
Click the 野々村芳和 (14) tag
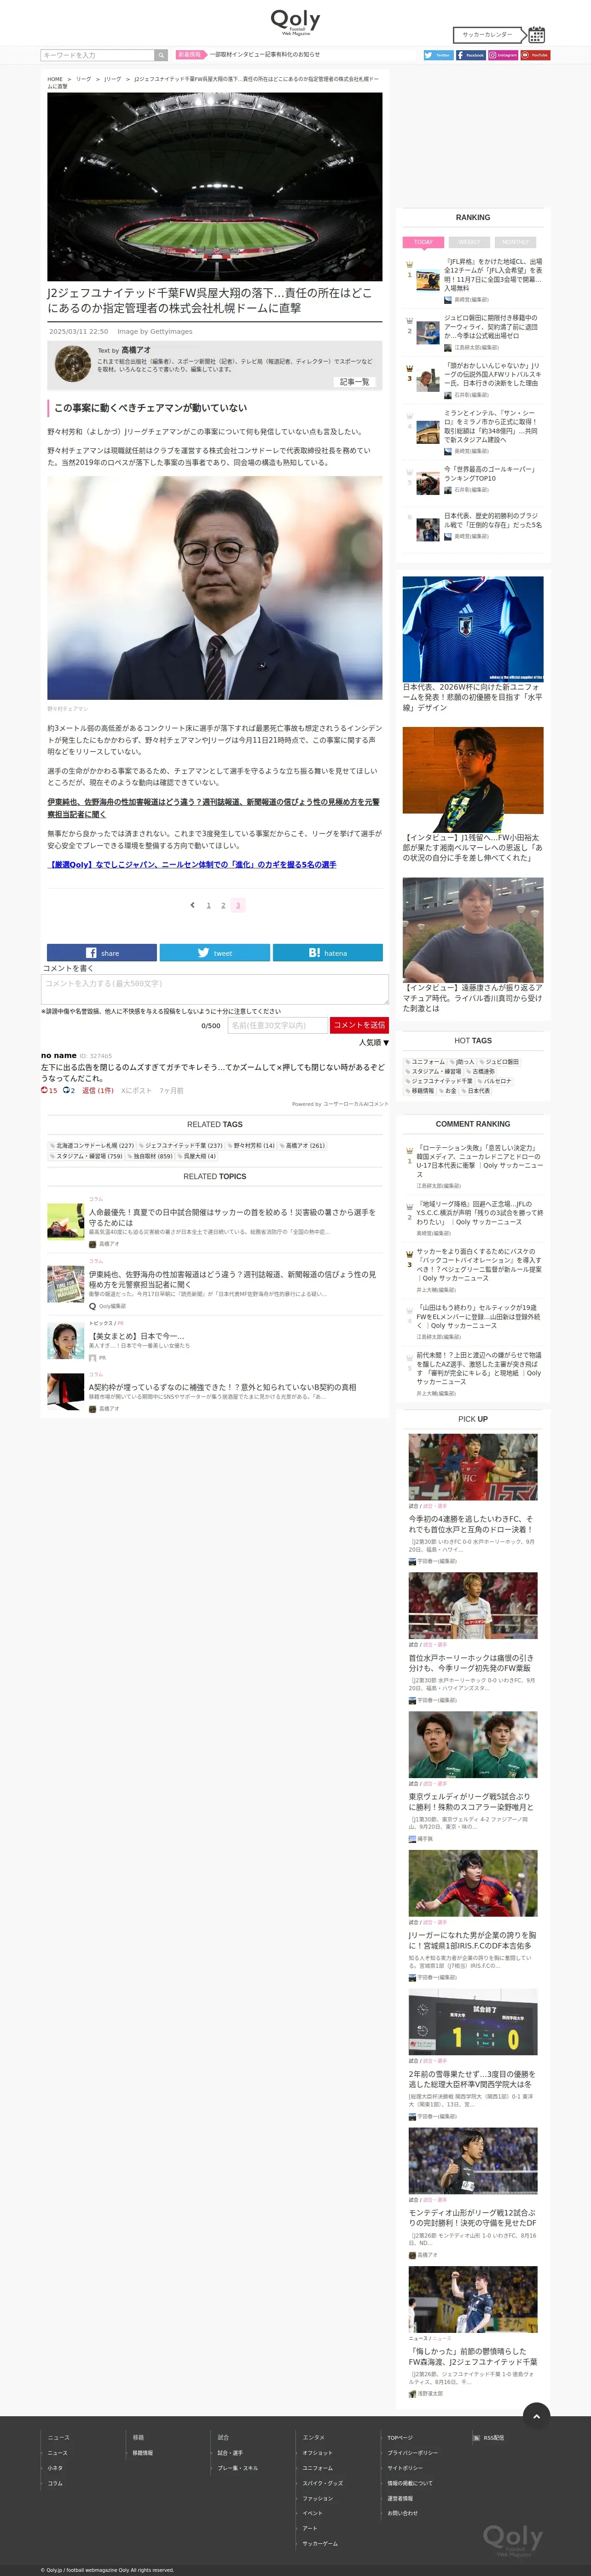[x=251, y=1146]
